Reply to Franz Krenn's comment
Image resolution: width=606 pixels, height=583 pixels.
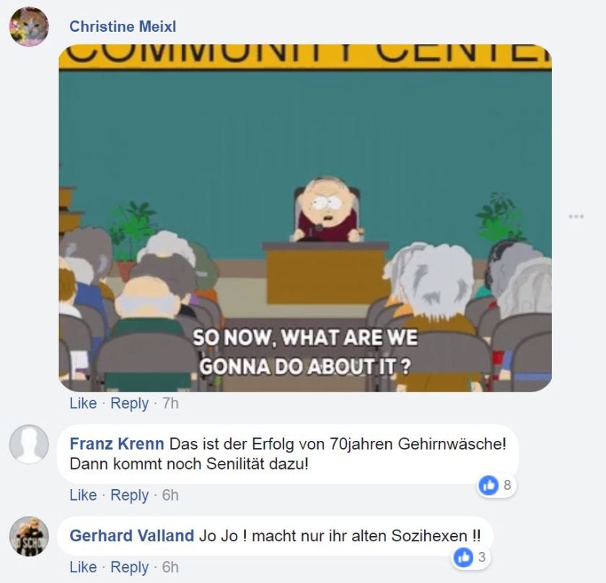coord(129,495)
